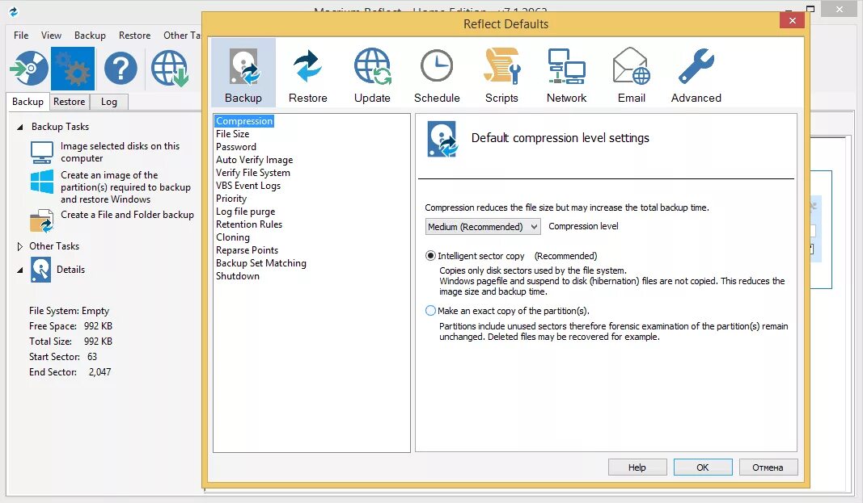Expand the Other Tasks section

pos(19,246)
